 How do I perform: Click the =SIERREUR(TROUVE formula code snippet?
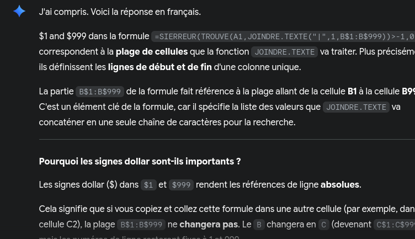[x=283, y=36]
